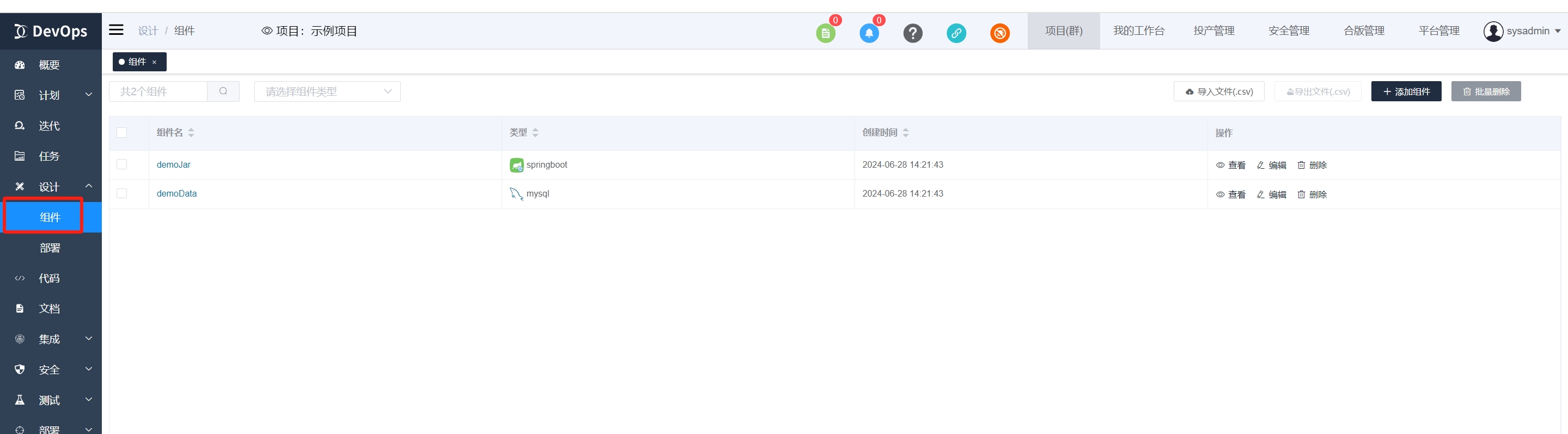Open 概要 in the sidebar
Viewport: 1568px width, 434px height.
click(51, 64)
